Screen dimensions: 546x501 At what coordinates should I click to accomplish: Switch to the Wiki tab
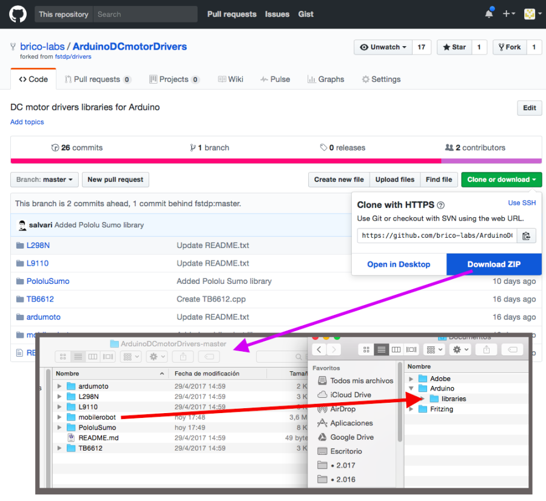pos(231,79)
